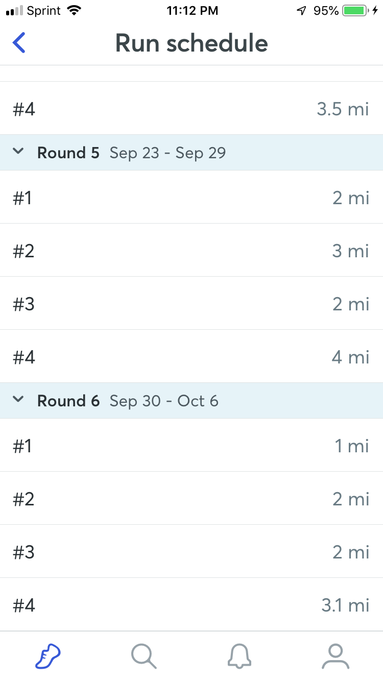
Task: Tap the location arrow status icon
Action: [301, 11]
